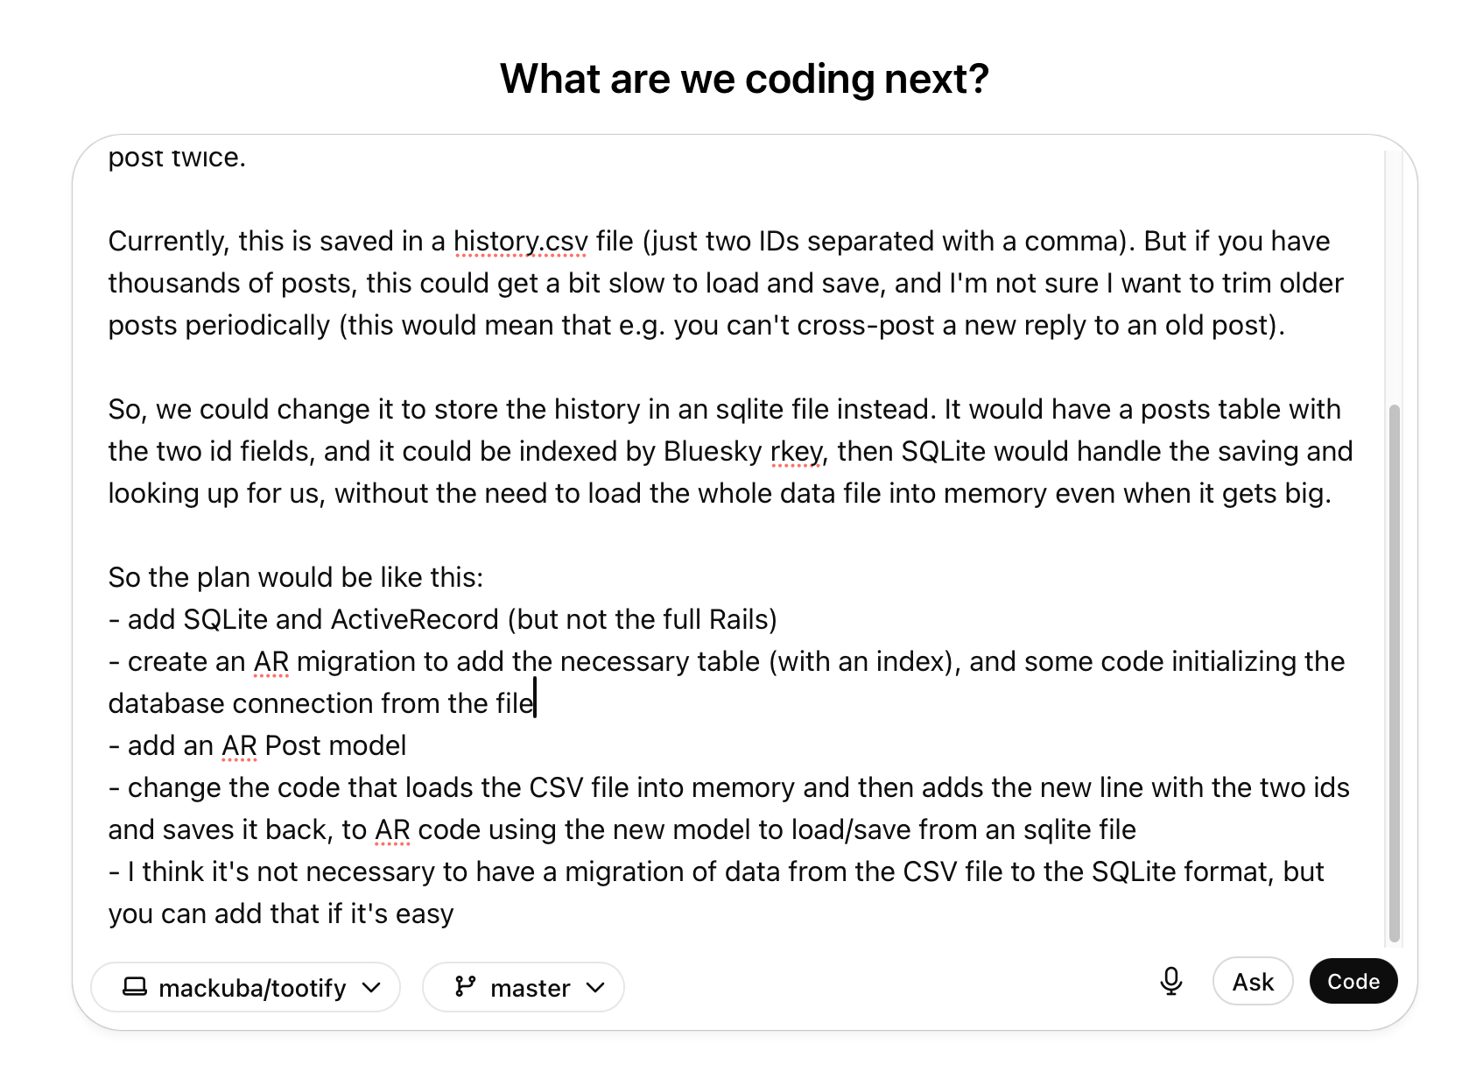Click the git branch icon beside master
The image size is (1462, 1079).
point(465,987)
